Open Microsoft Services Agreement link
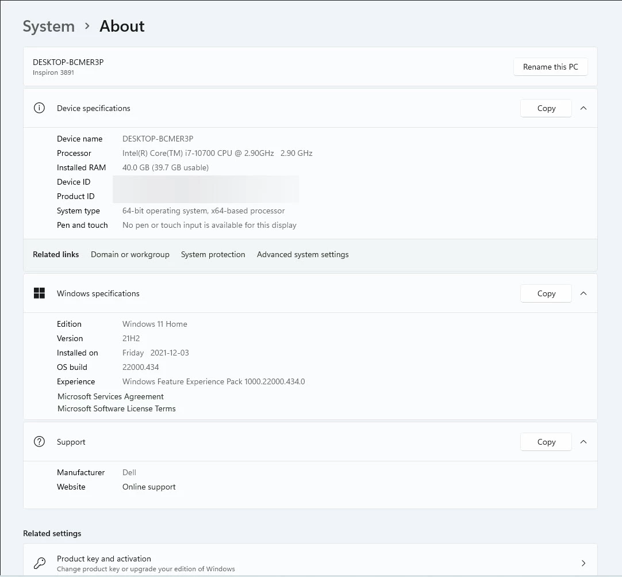Image resolution: width=622 pixels, height=577 pixels. coord(111,396)
